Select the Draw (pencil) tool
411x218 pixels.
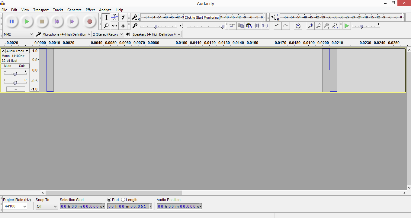tap(123, 17)
